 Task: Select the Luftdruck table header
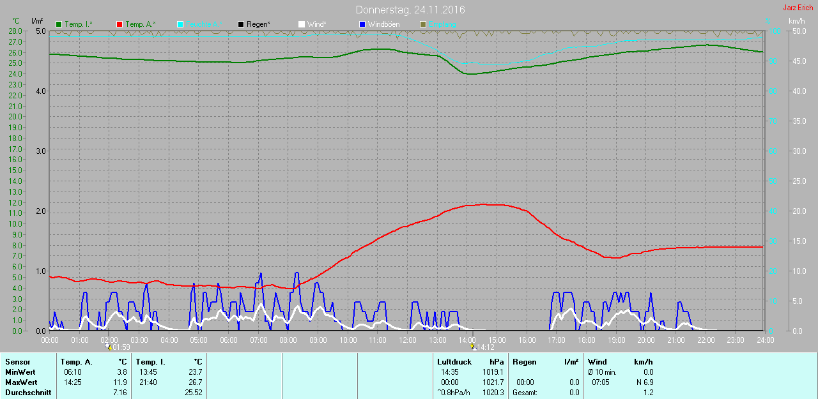tap(454, 362)
